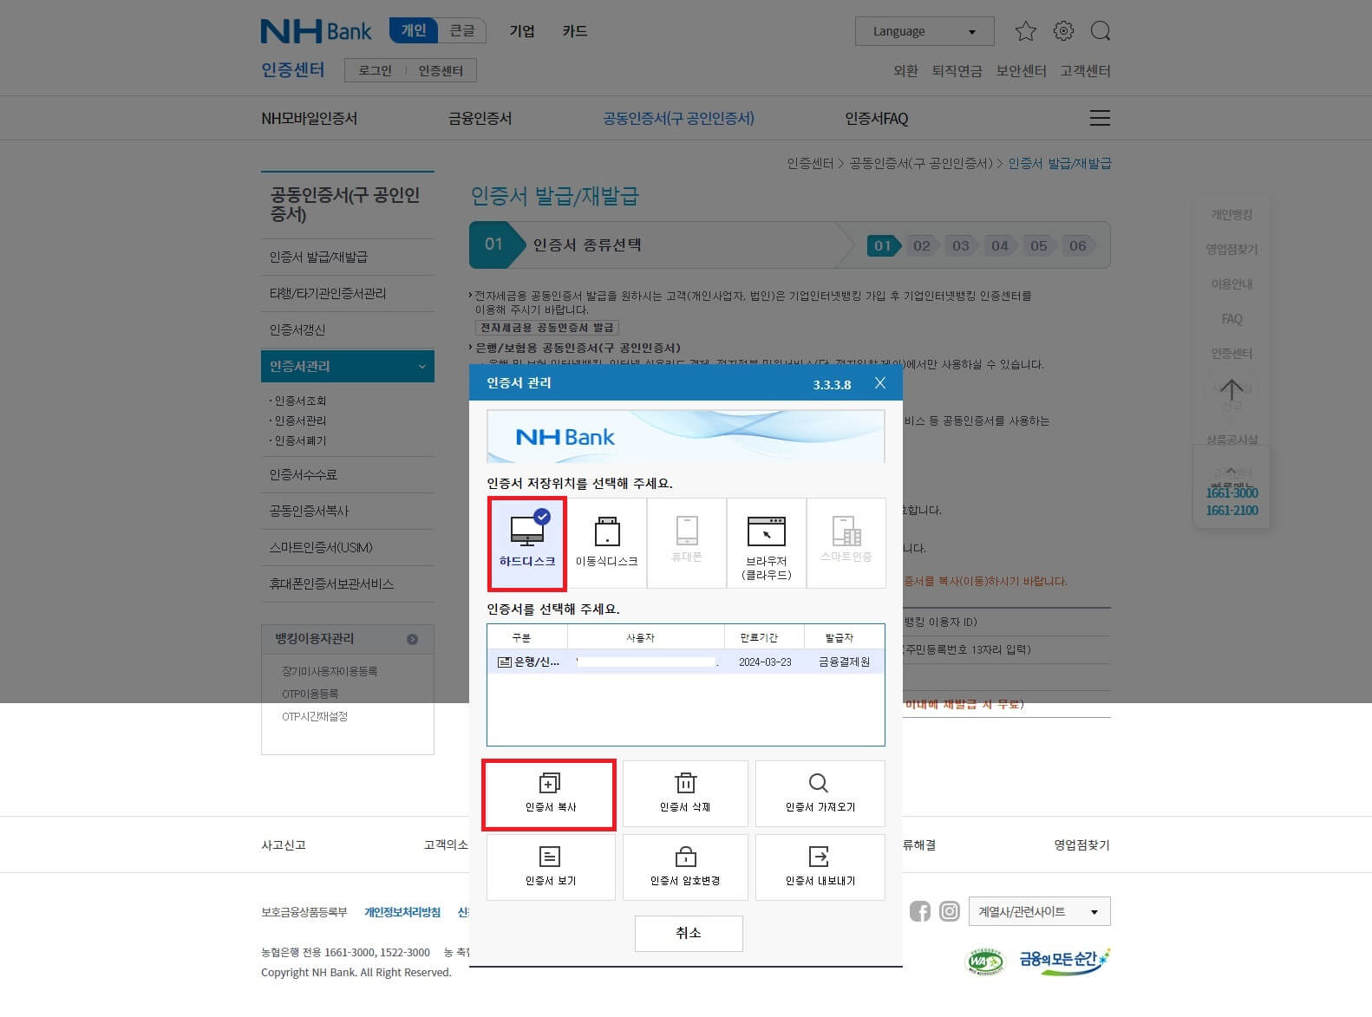Image resolution: width=1372 pixels, height=1017 pixels.
Task: Click the 인증센터 button beside 로그인
Action: click(441, 70)
